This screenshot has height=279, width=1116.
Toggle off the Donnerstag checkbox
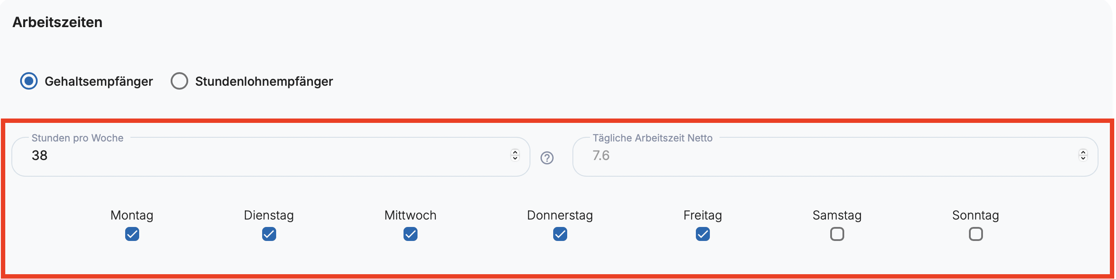[560, 234]
